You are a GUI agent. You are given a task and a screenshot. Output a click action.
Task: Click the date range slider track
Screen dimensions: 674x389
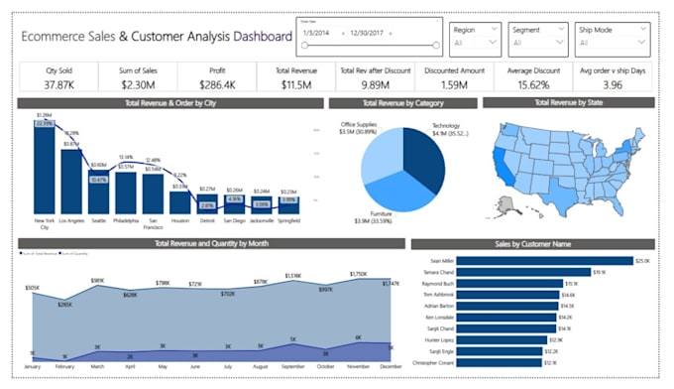[370, 46]
